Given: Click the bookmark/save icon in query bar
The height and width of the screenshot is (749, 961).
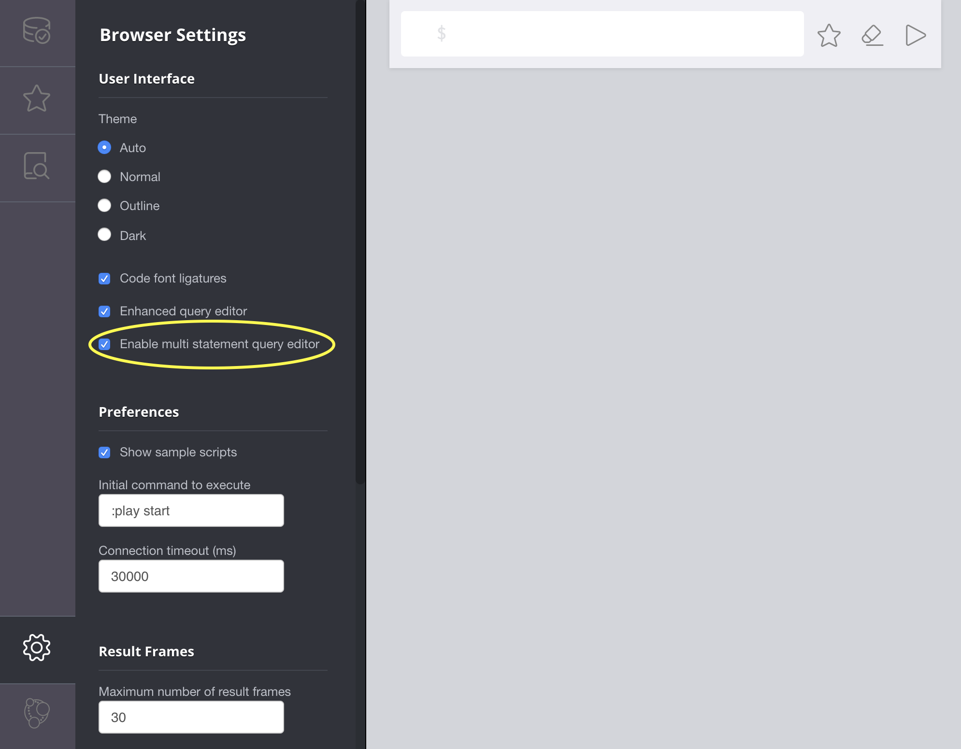Looking at the screenshot, I should [x=829, y=34].
